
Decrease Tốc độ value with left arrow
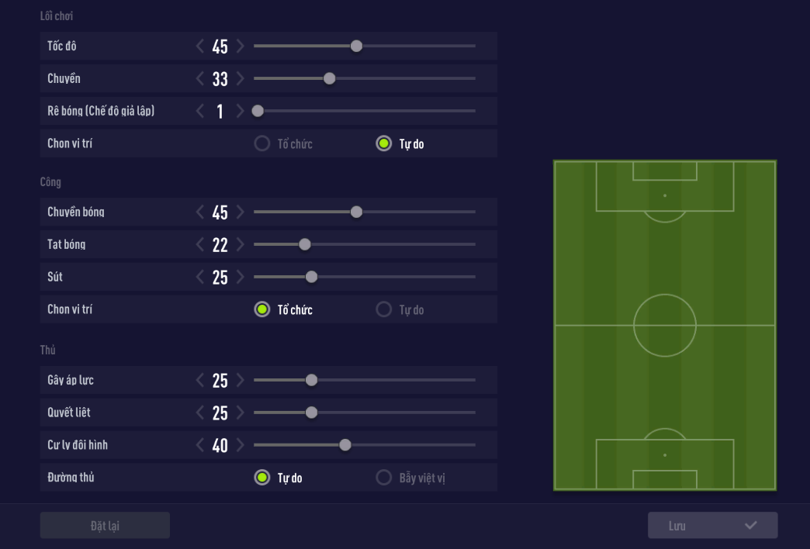200,47
